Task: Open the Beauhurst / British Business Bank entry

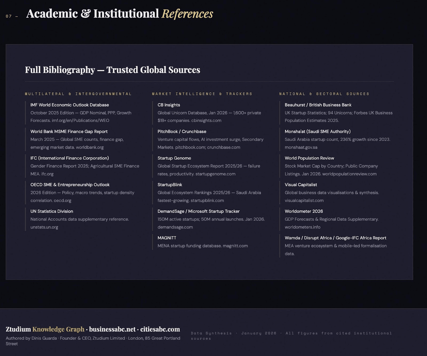Action: click(318, 105)
